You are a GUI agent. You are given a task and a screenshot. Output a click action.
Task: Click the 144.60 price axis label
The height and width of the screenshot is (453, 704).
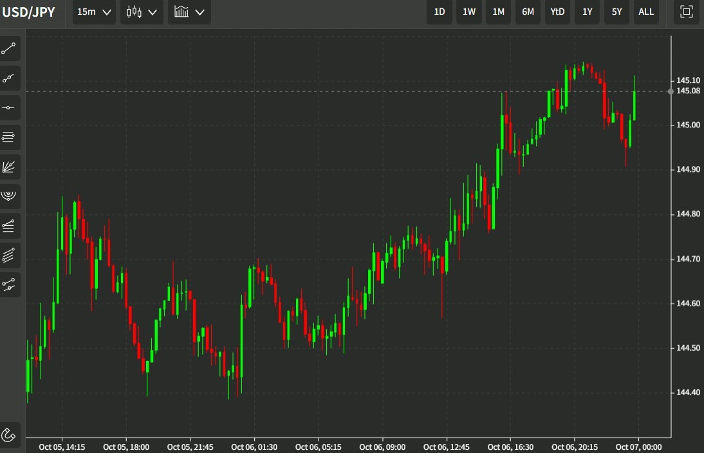point(688,304)
